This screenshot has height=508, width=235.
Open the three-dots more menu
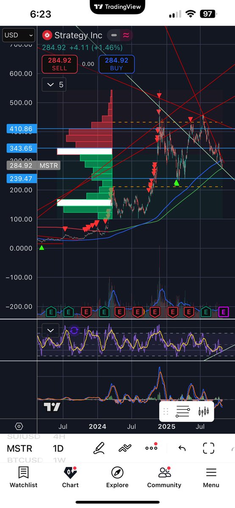pos(152,448)
